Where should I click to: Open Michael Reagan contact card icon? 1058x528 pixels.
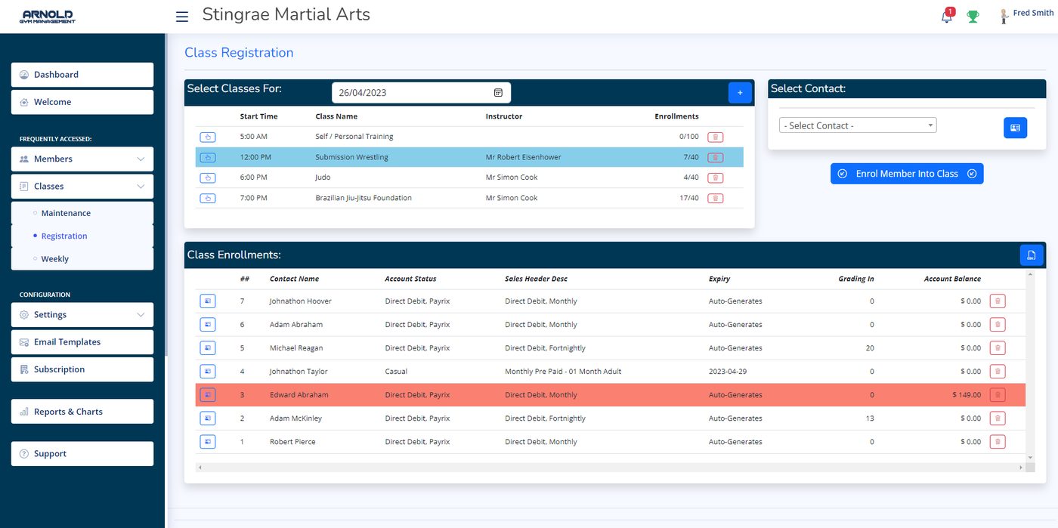coord(208,347)
